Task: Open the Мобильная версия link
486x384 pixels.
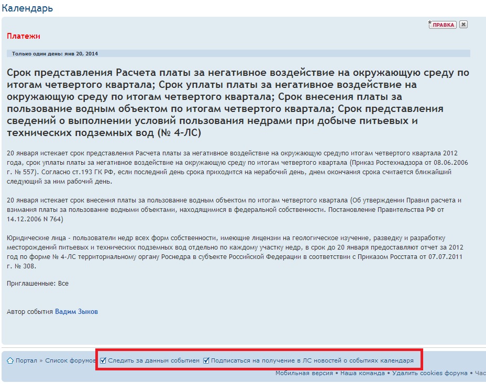Action: 304,373
